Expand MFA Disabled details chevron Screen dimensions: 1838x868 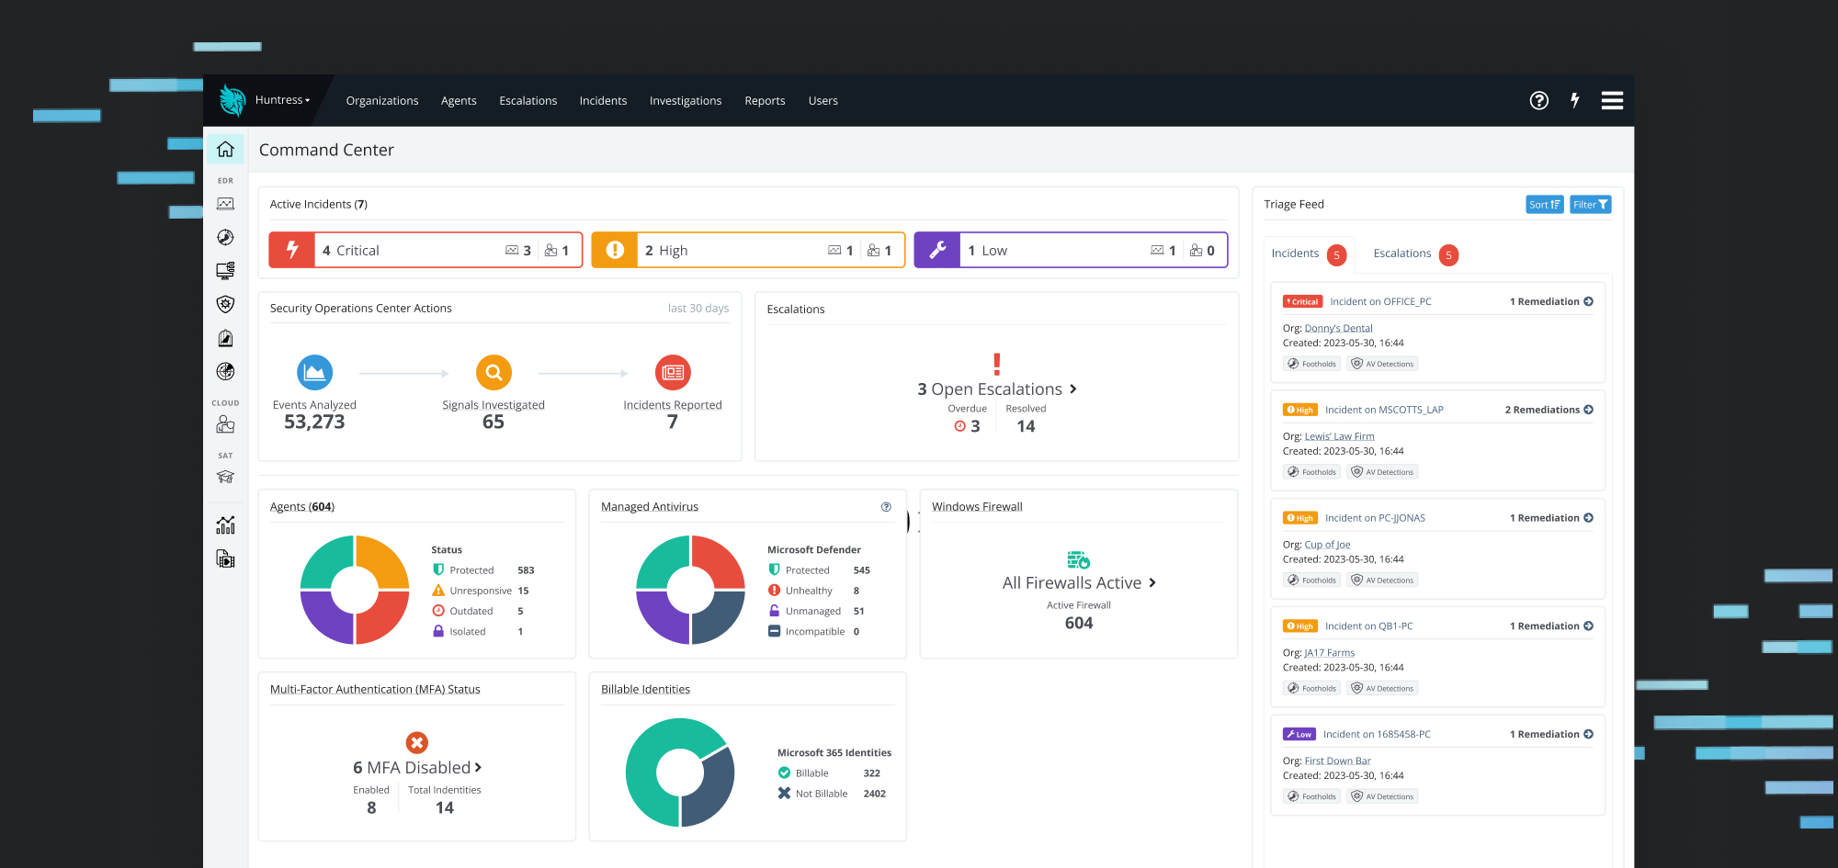click(477, 768)
